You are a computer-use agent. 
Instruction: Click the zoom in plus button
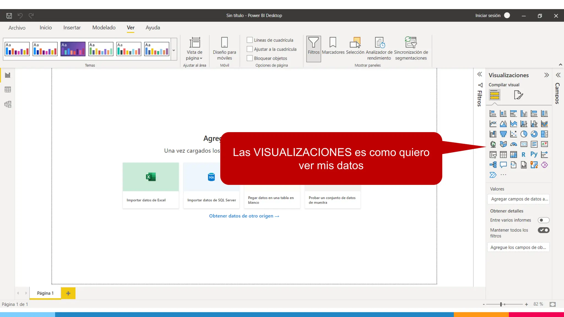pyautogui.click(x=526, y=304)
